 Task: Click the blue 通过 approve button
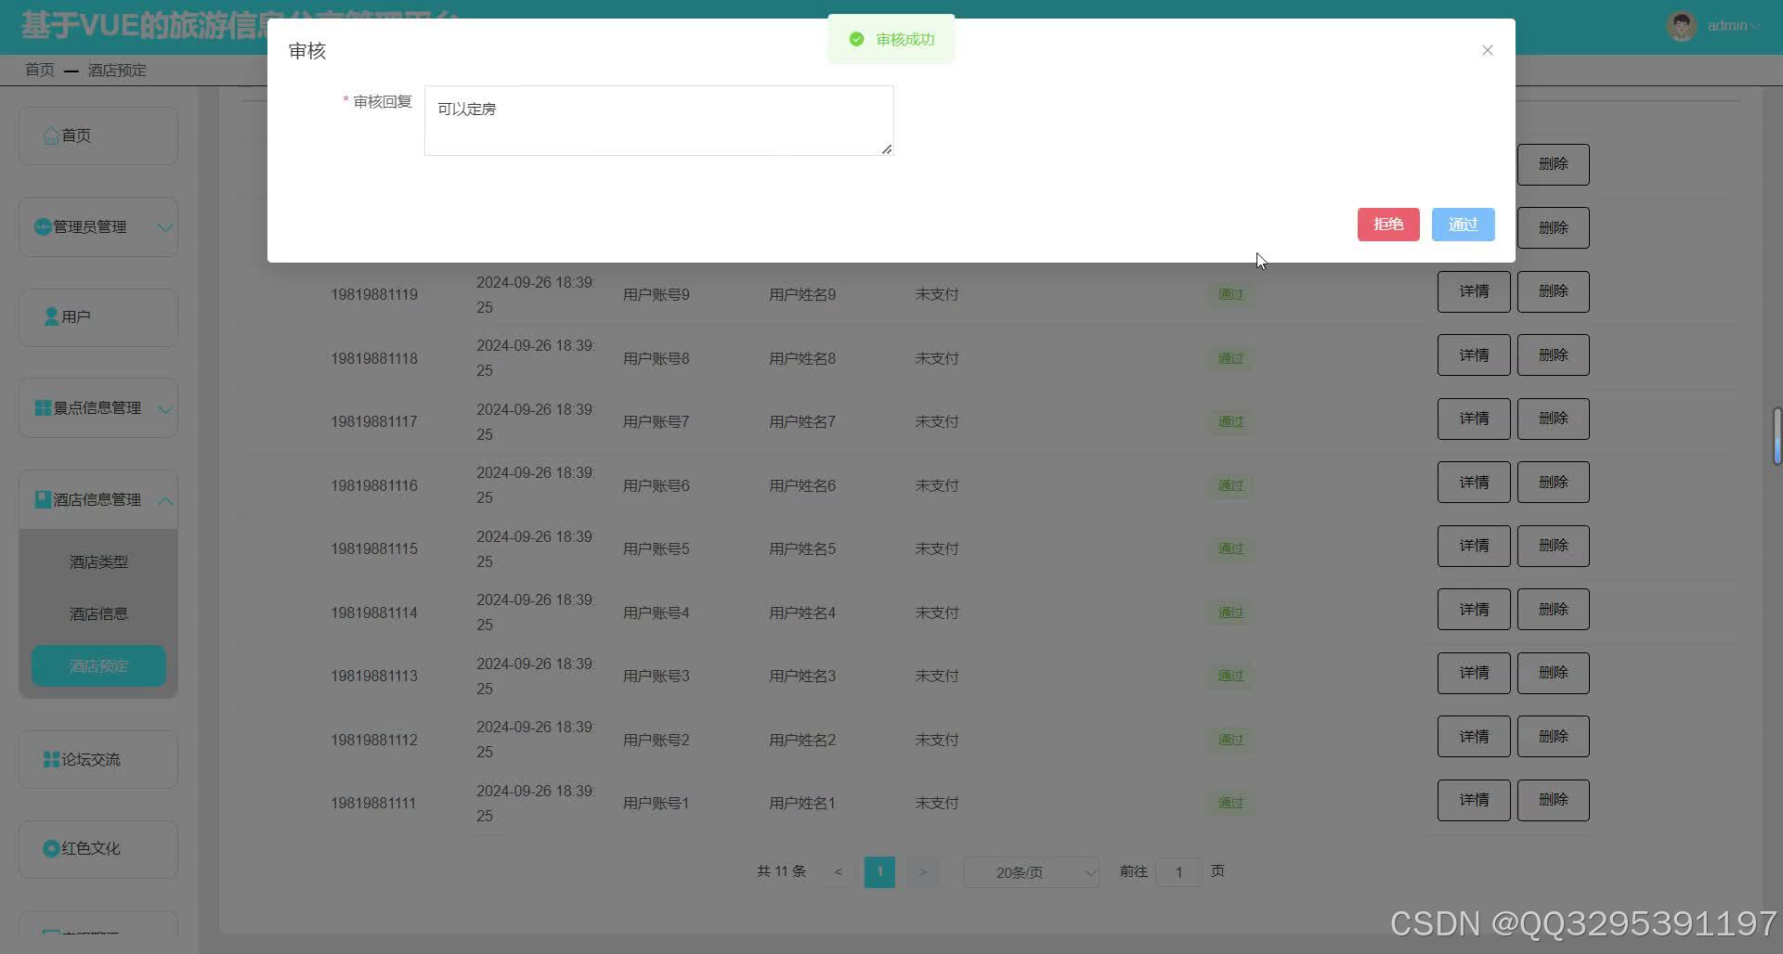pyautogui.click(x=1463, y=225)
